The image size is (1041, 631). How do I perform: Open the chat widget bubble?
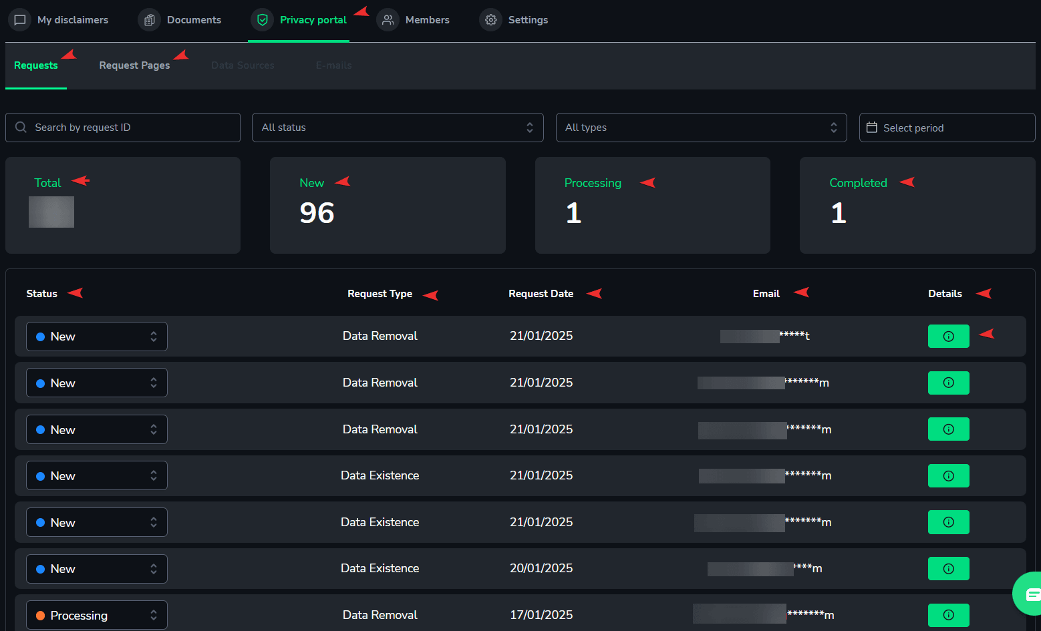click(x=1028, y=594)
